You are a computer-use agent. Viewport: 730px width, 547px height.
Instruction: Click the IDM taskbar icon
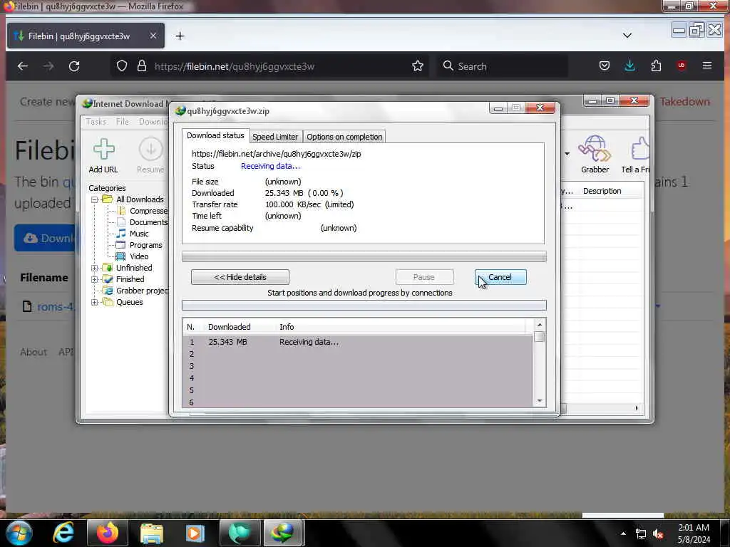click(x=283, y=533)
